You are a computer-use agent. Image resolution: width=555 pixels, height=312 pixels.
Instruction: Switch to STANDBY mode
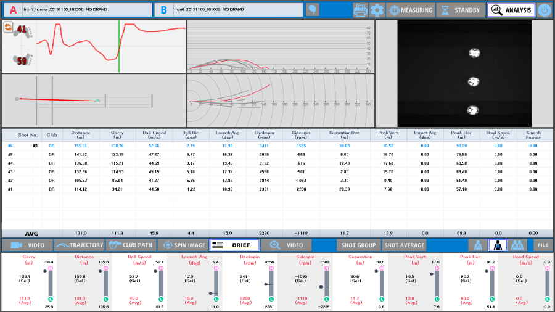(460, 10)
